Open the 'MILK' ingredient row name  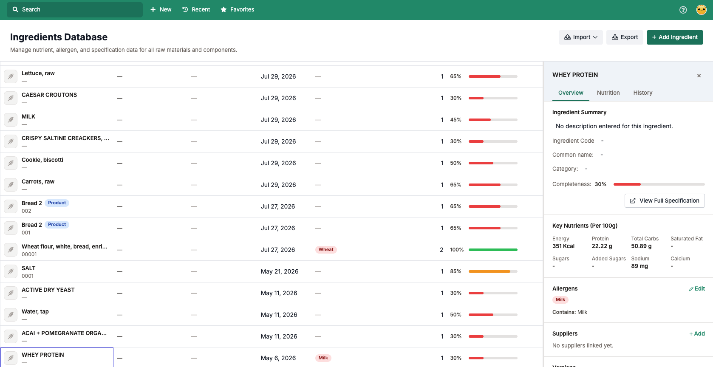pyautogui.click(x=28, y=116)
